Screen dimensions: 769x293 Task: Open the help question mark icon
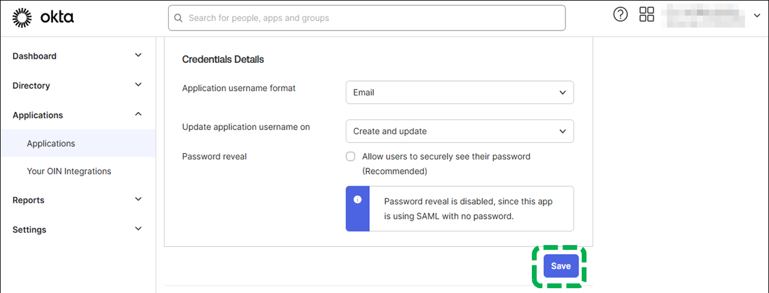620,15
